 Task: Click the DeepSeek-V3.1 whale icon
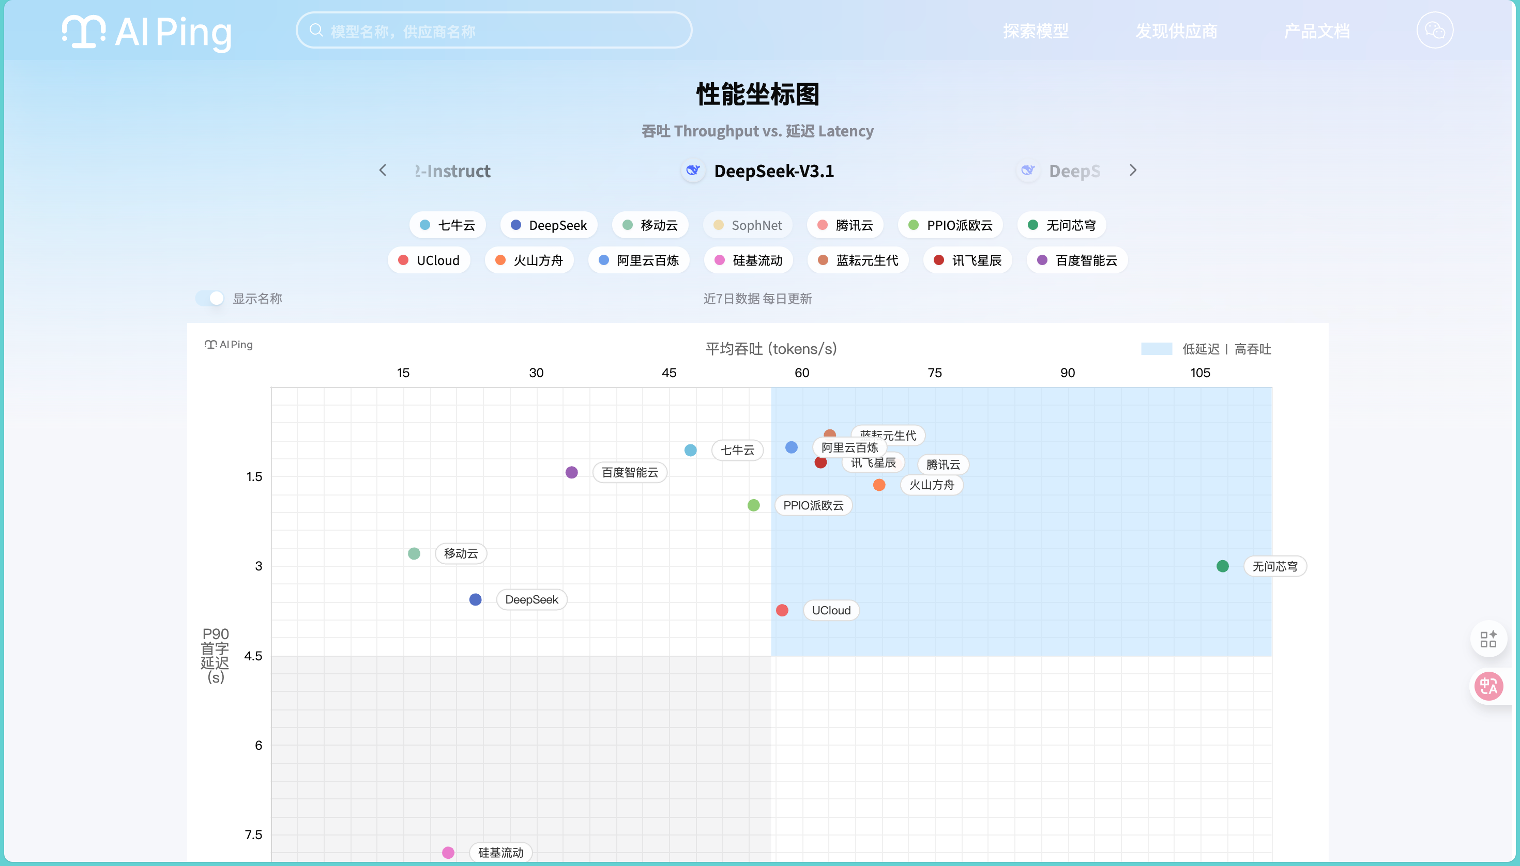point(693,171)
